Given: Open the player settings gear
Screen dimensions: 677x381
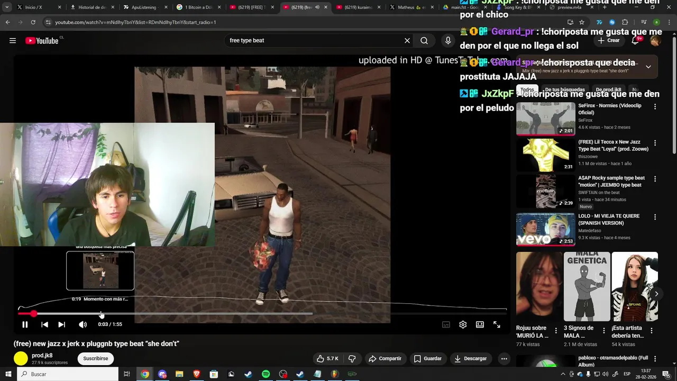Looking at the screenshot, I should coord(463,324).
